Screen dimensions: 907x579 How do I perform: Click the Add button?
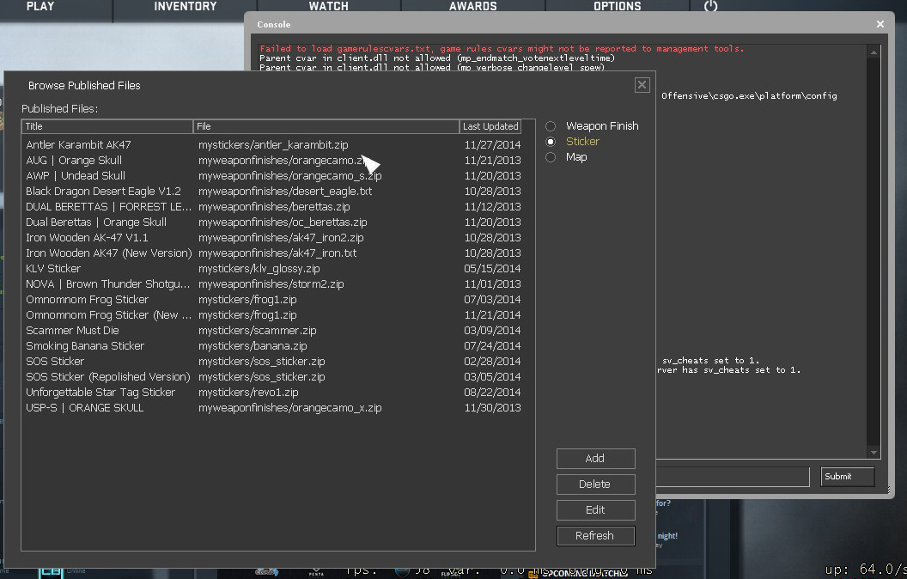click(596, 459)
